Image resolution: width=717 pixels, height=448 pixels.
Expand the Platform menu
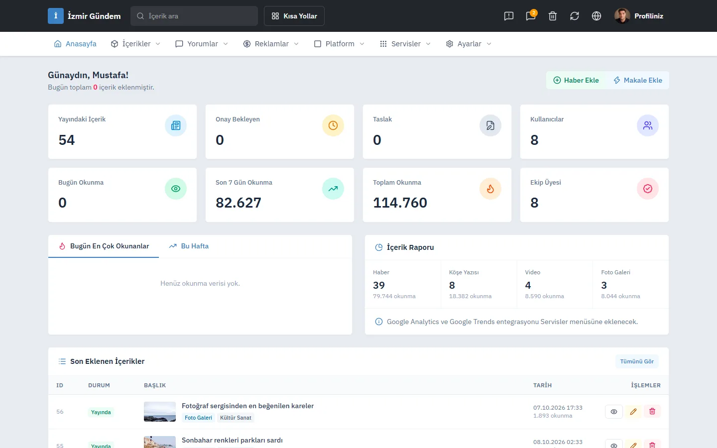click(x=339, y=44)
